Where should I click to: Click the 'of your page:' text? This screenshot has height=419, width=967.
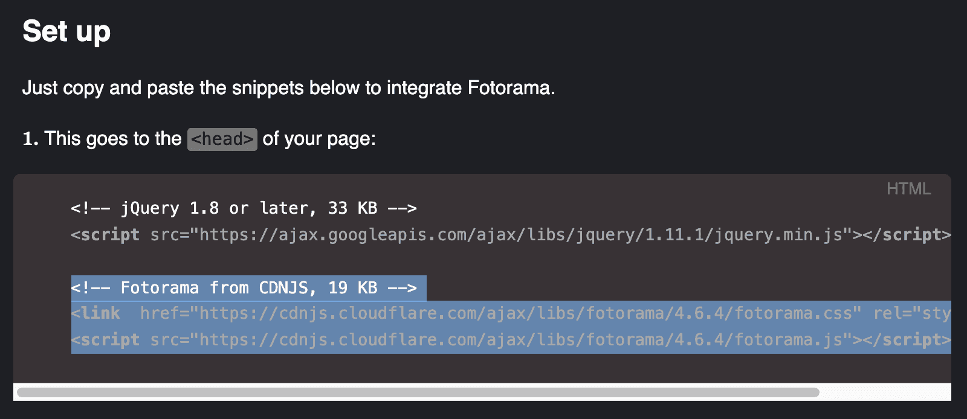click(x=319, y=139)
